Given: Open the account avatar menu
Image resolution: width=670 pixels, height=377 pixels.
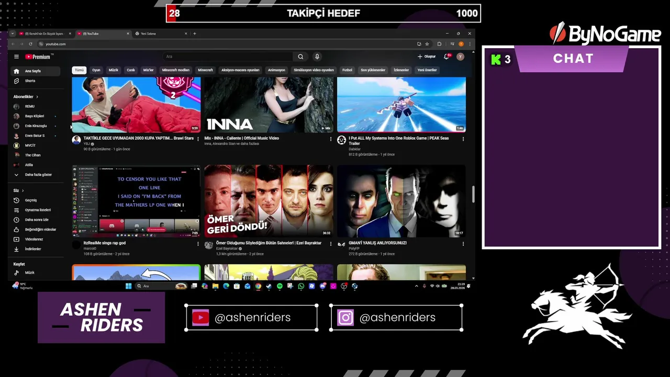Looking at the screenshot, I should [x=460, y=57].
